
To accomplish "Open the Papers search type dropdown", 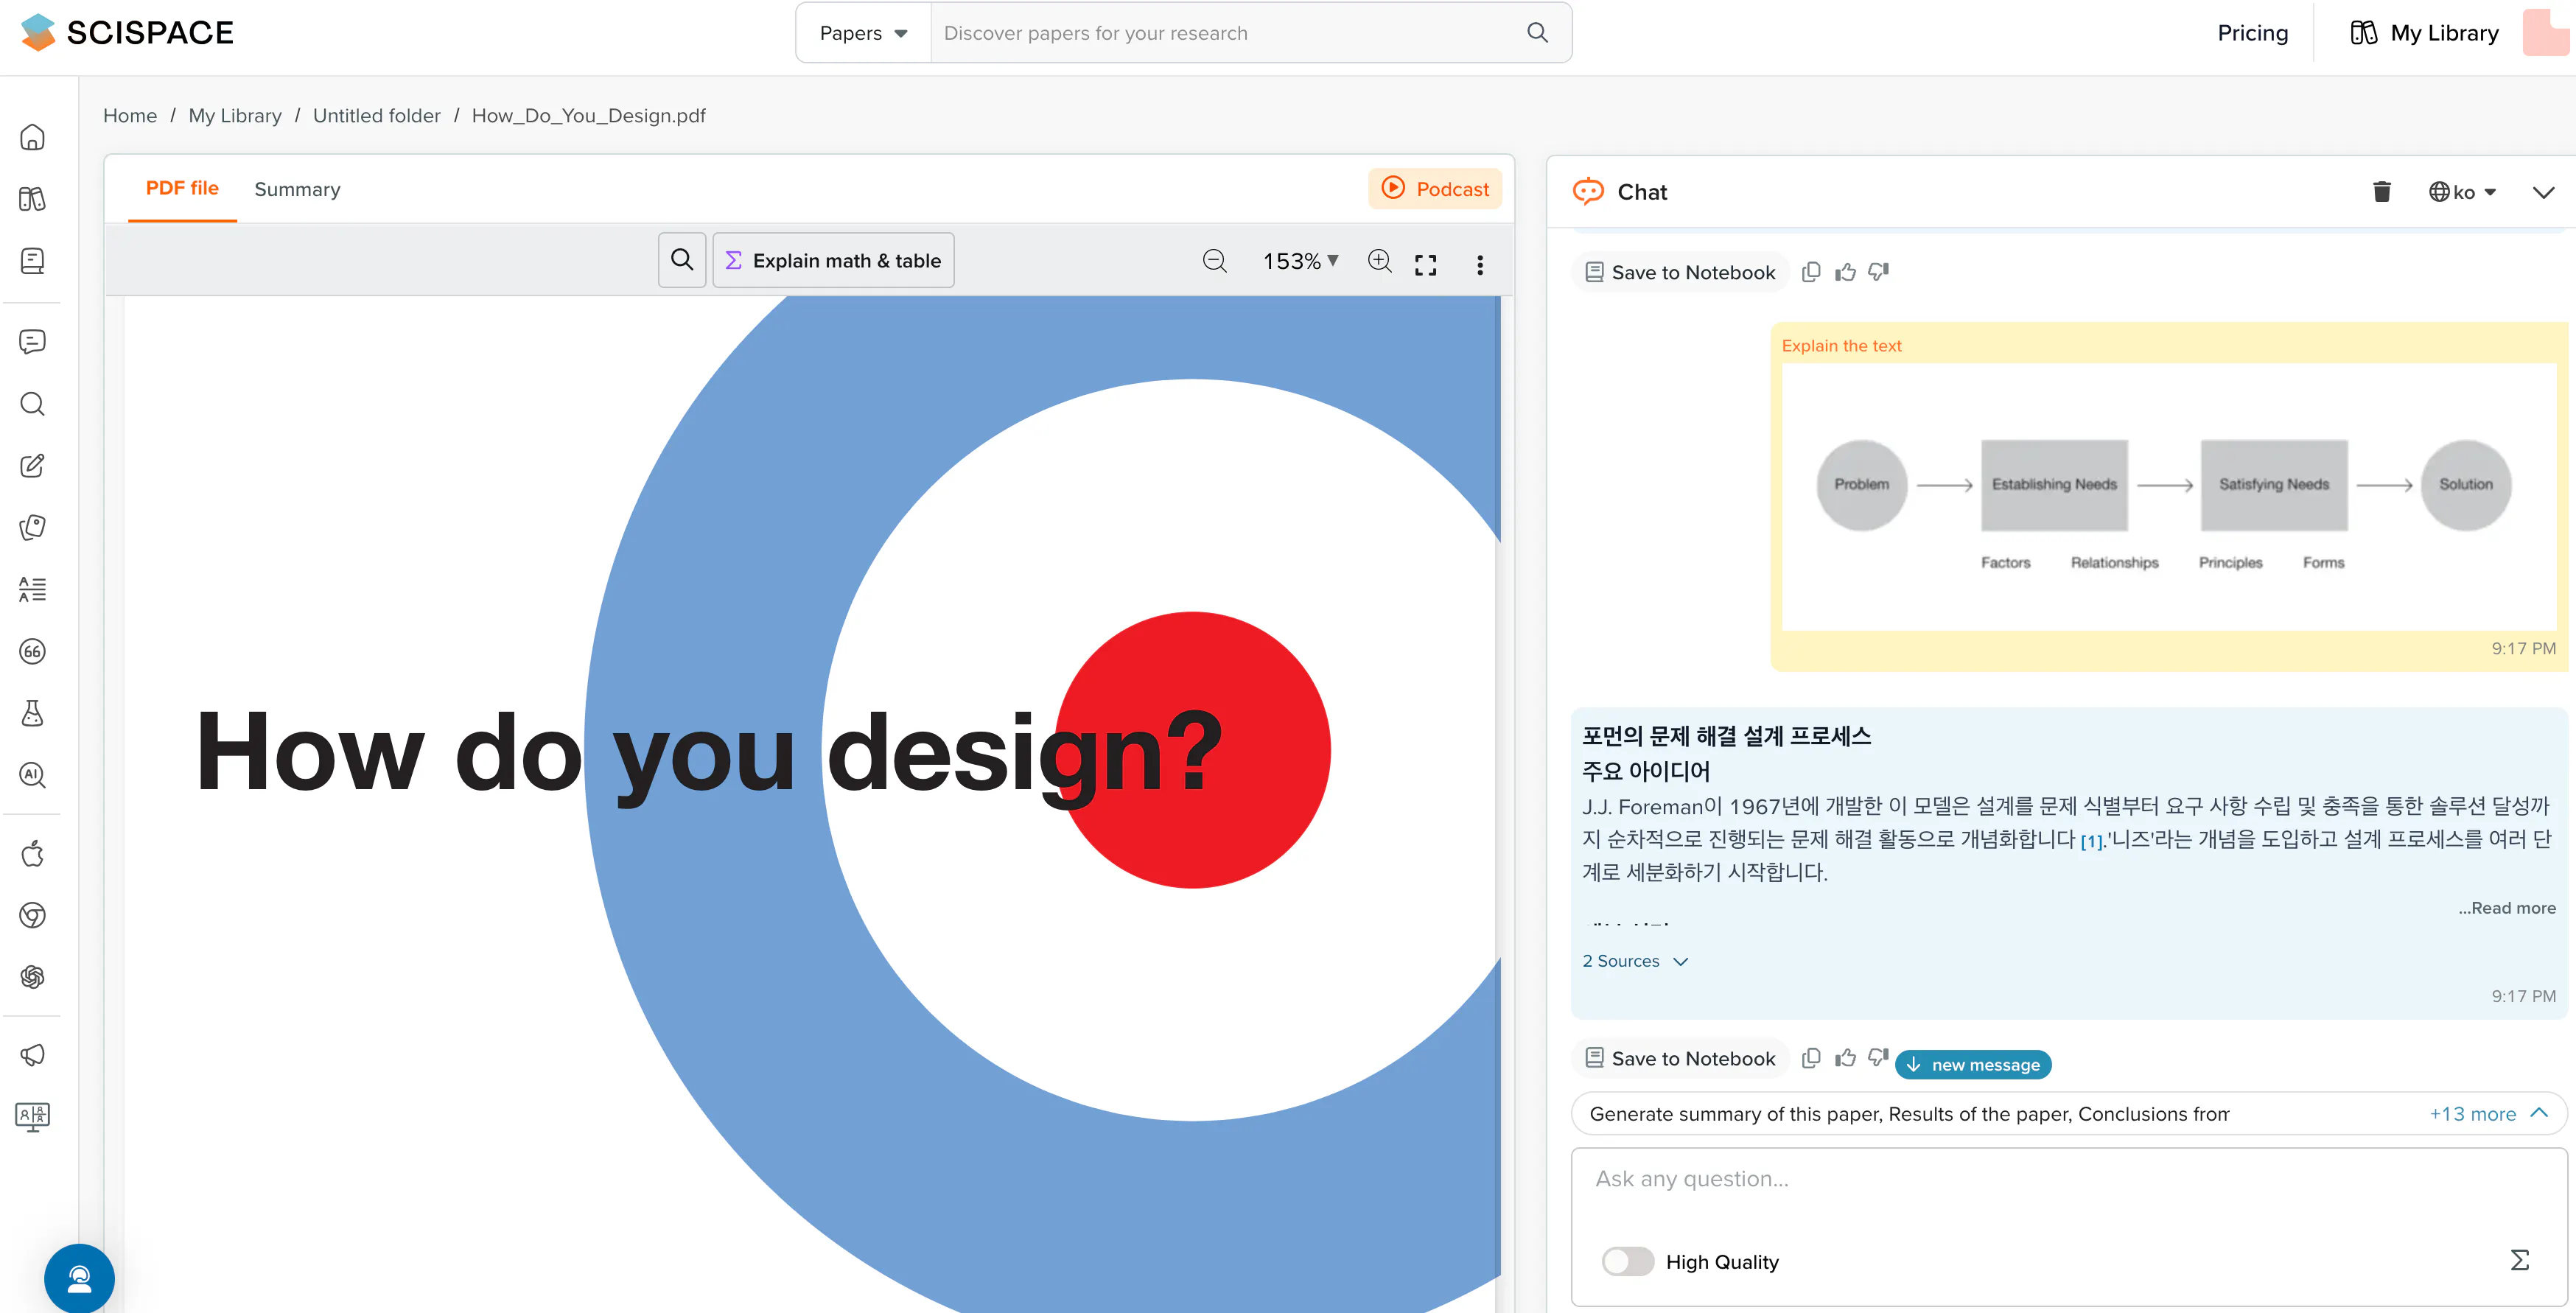I will point(863,33).
